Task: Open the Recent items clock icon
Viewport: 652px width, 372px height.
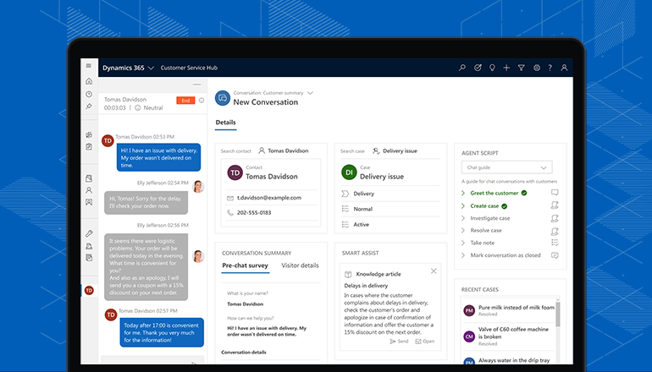Action: click(x=89, y=94)
